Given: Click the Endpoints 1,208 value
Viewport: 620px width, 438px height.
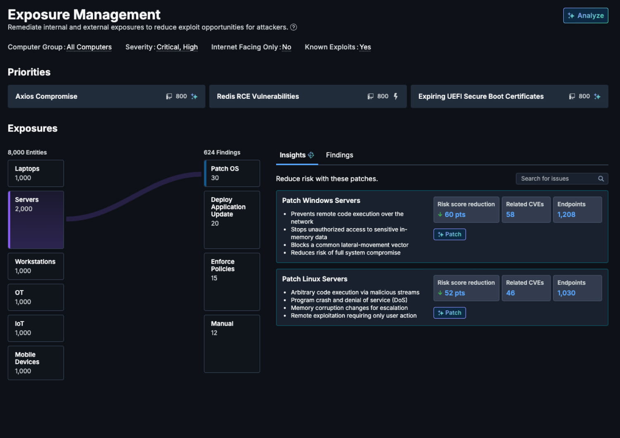Looking at the screenshot, I should pos(566,214).
